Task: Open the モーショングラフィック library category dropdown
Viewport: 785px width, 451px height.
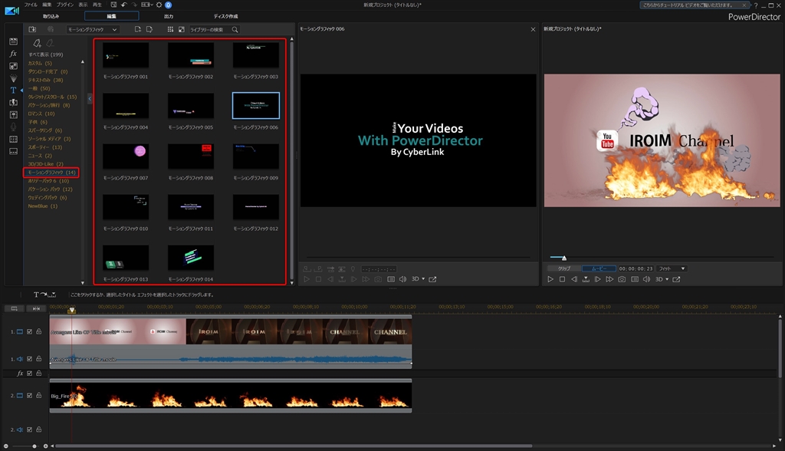Action: (93, 30)
